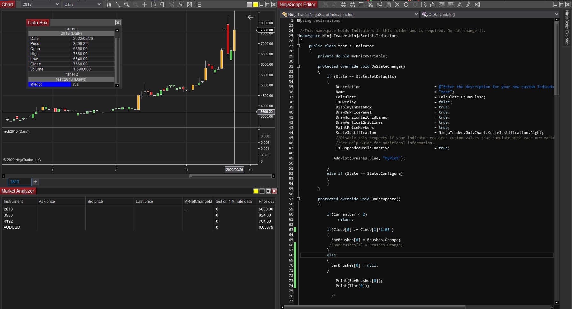Collapse the OnBarUpdate method fold toggle

(x=298, y=199)
